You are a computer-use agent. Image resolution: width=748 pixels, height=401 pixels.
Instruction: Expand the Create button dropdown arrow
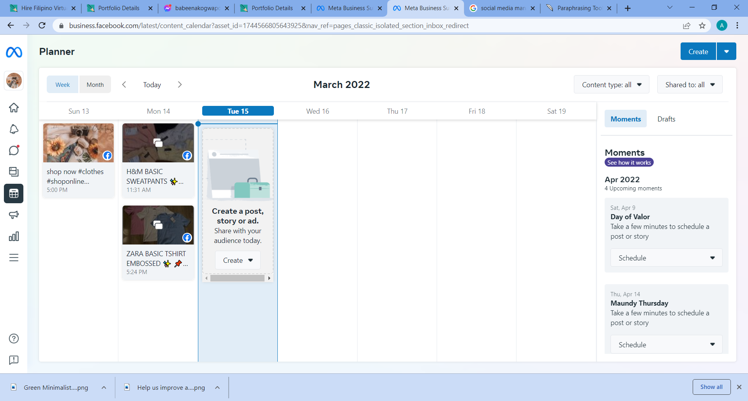(727, 51)
